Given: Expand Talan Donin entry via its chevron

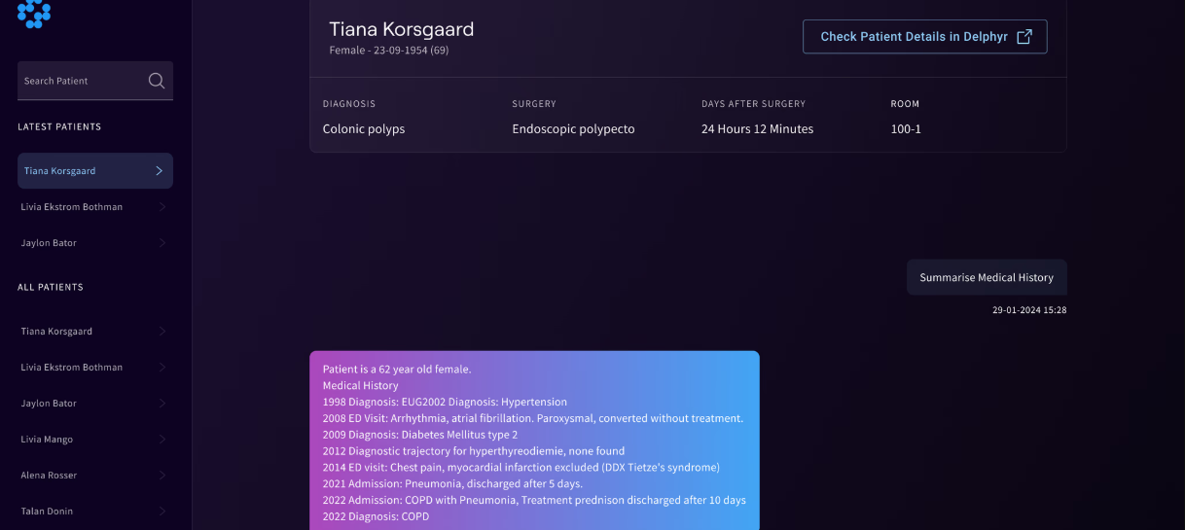Looking at the screenshot, I should click(x=162, y=512).
